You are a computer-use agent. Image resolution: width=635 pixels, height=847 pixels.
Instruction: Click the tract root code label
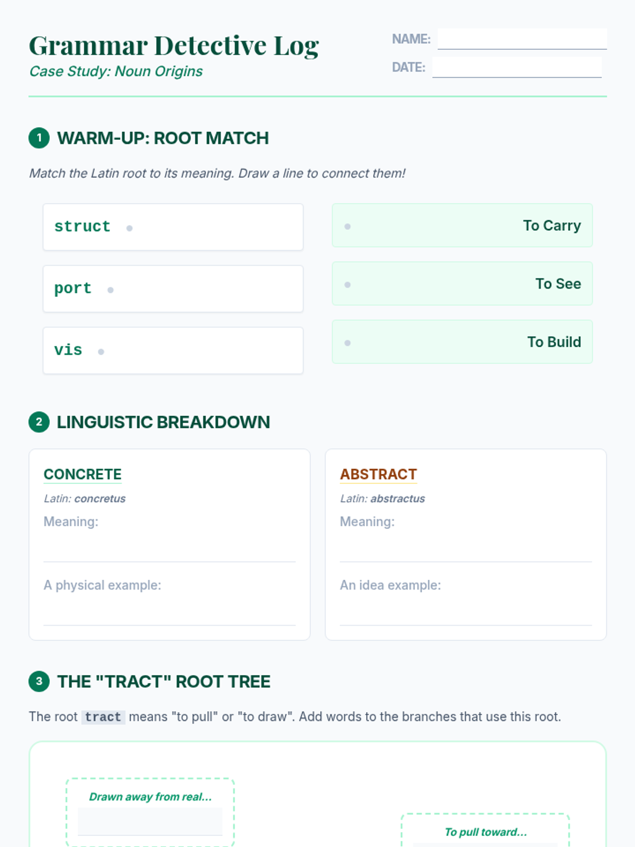(103, 717)
